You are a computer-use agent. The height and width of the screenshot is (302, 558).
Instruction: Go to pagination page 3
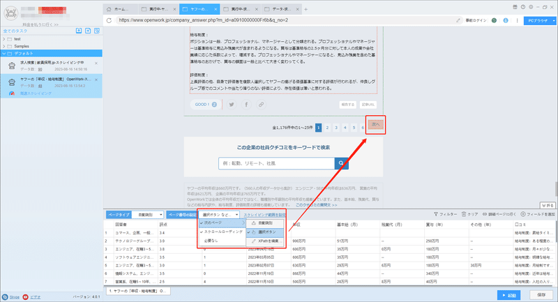point(336,128)
